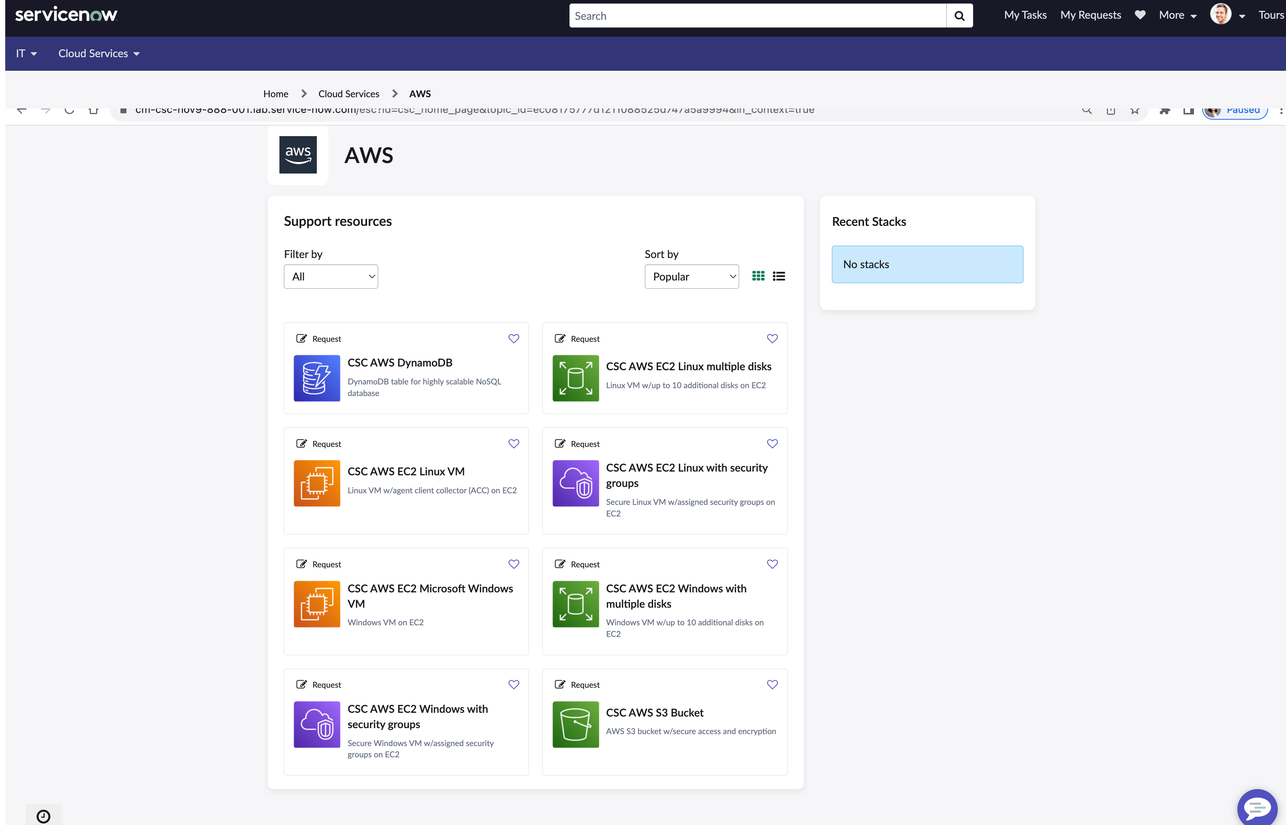Click the search magnifier button
The image size is (1286, 825).
[x=959, y=16]
